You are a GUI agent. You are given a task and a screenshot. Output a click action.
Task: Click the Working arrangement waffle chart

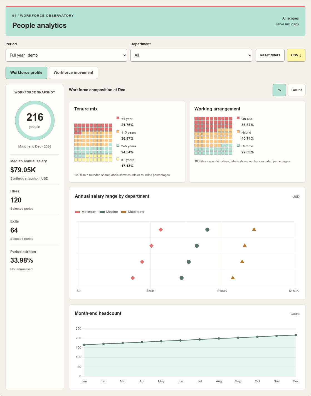[213, 136]
